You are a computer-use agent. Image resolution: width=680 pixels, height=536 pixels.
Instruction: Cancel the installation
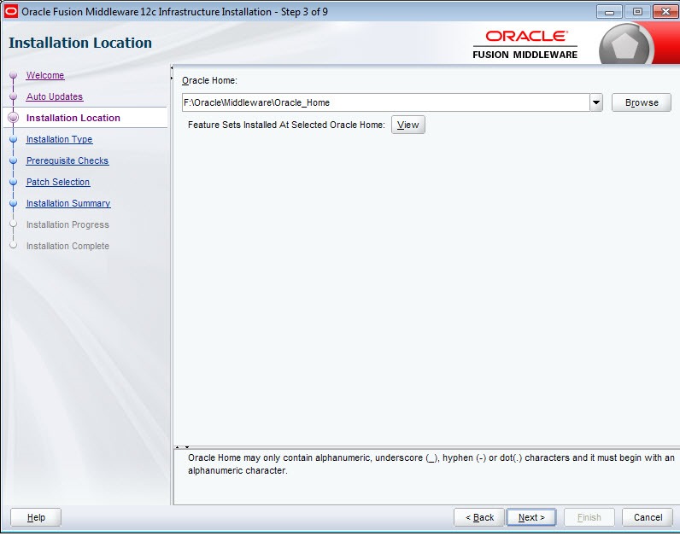[x=648, y=517]
